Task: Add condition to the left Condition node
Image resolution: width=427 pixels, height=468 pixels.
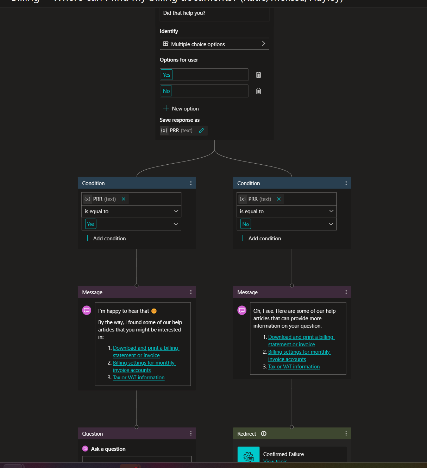Action: click(105, 239)
